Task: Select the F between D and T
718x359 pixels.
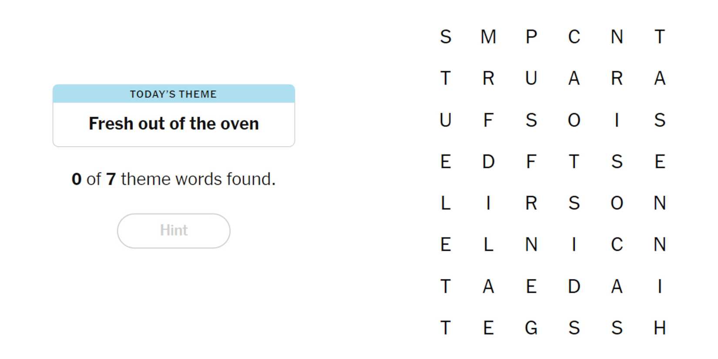Action: 531,161
